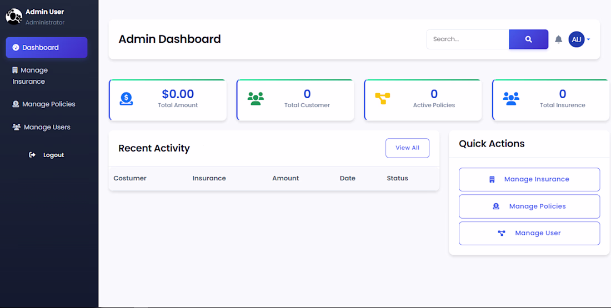The width and height of the screenshot is (611, 308).
Task: Click the Dashboard gauge icon in sidebar
Action: pyautogui.click(x=16, y=48)
